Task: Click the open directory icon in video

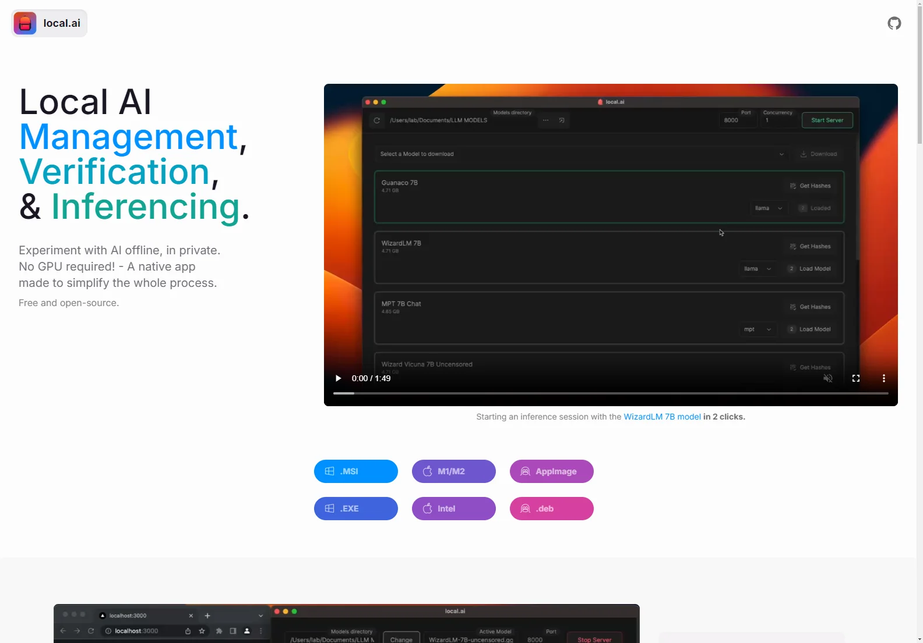Action: pos(562,120)
